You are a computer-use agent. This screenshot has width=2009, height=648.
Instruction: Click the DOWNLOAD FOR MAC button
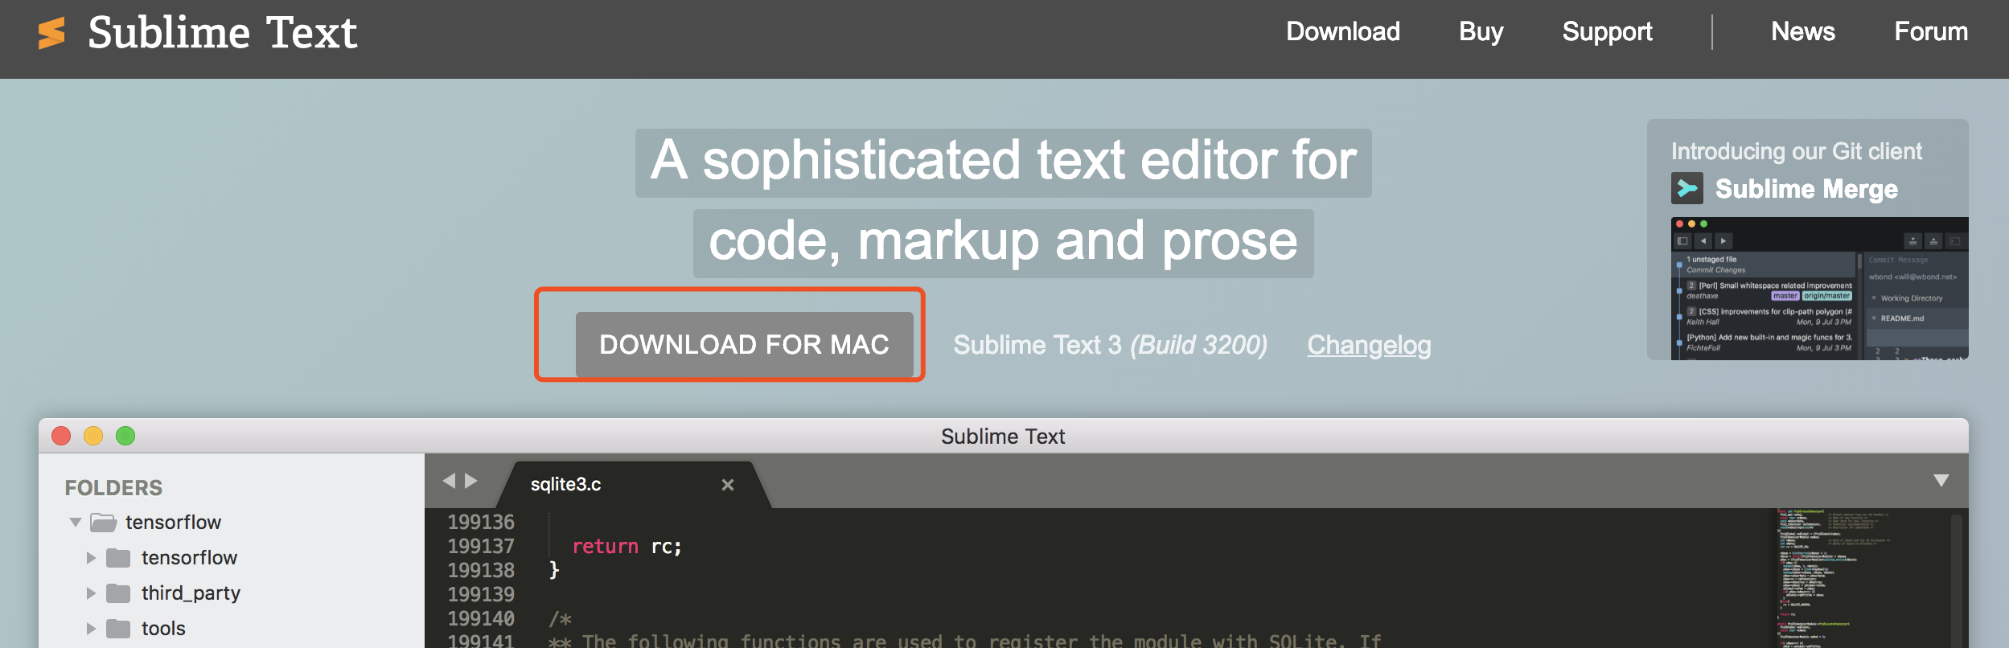click(x=744, y=344)
